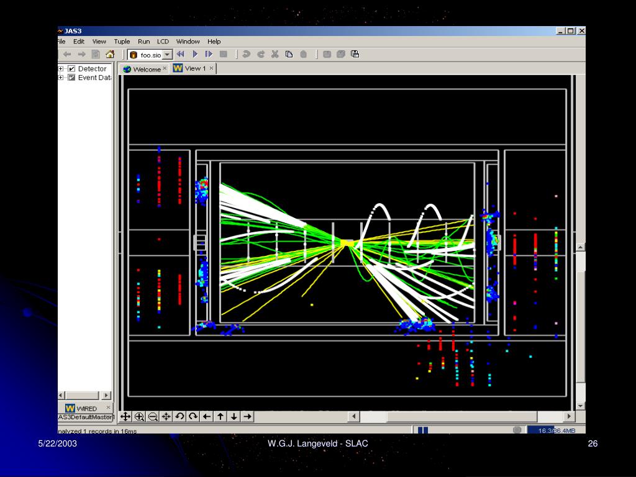The width and height of the screenshot is (636, 477).
Task: Open the Run menu
Action: click(x=144, y=42)
